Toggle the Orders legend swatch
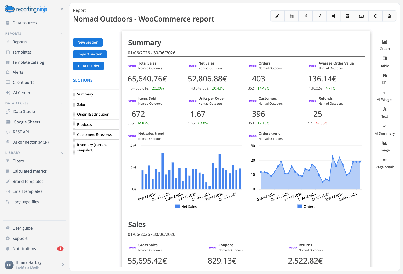403x274 pixels. pos(300,207)
